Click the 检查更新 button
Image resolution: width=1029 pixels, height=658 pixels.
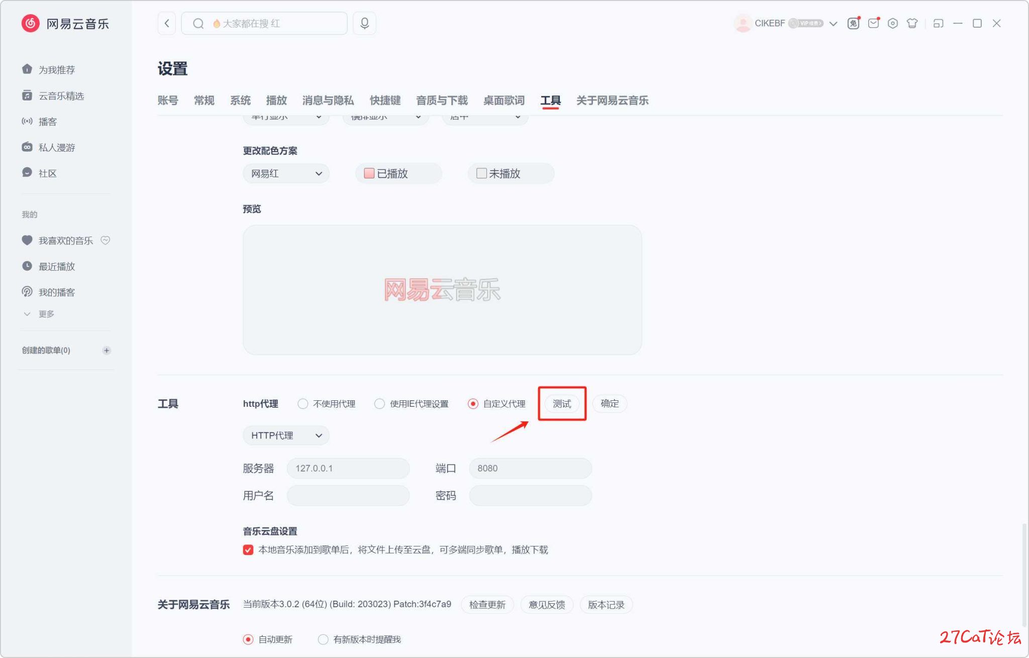point(487,604)
